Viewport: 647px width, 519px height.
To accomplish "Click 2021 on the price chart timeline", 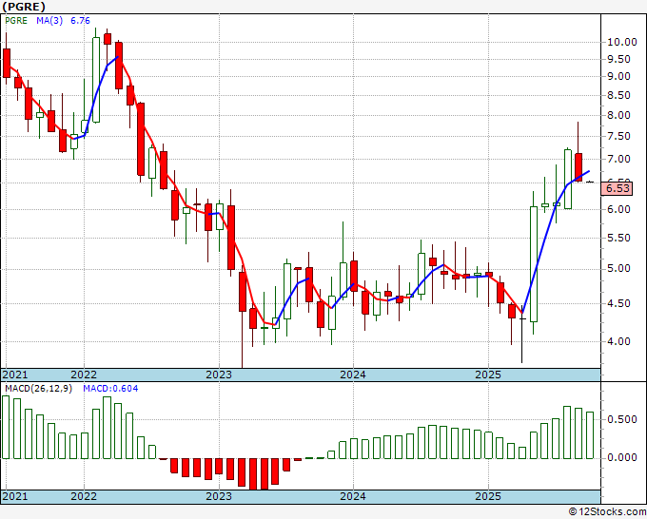I will 15,375.
